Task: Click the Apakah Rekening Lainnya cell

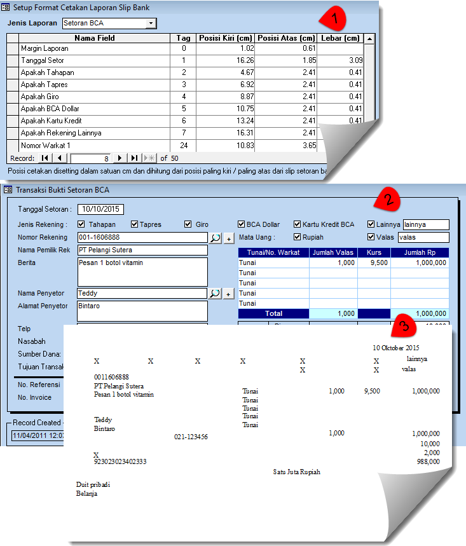Action: (x=94, y=133)
